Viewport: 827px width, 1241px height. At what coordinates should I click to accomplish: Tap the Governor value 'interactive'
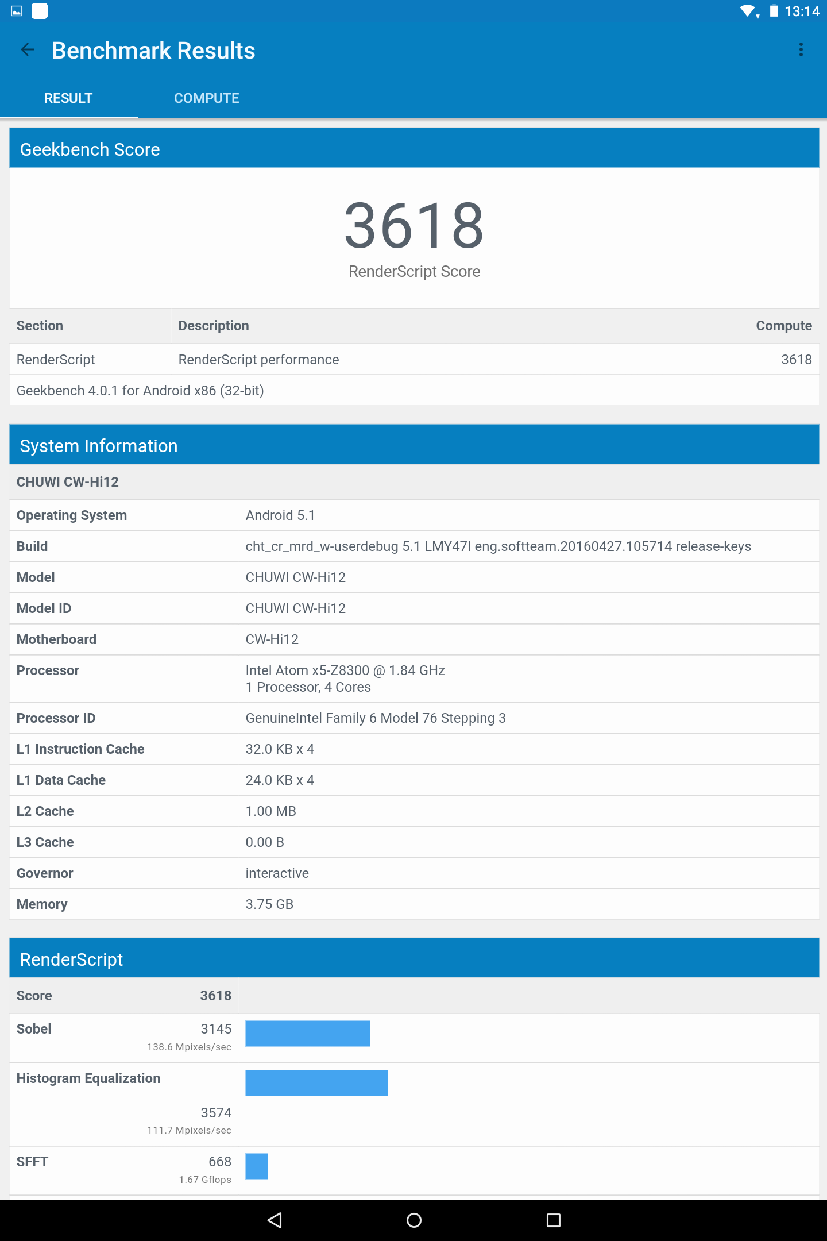[277, 873]
